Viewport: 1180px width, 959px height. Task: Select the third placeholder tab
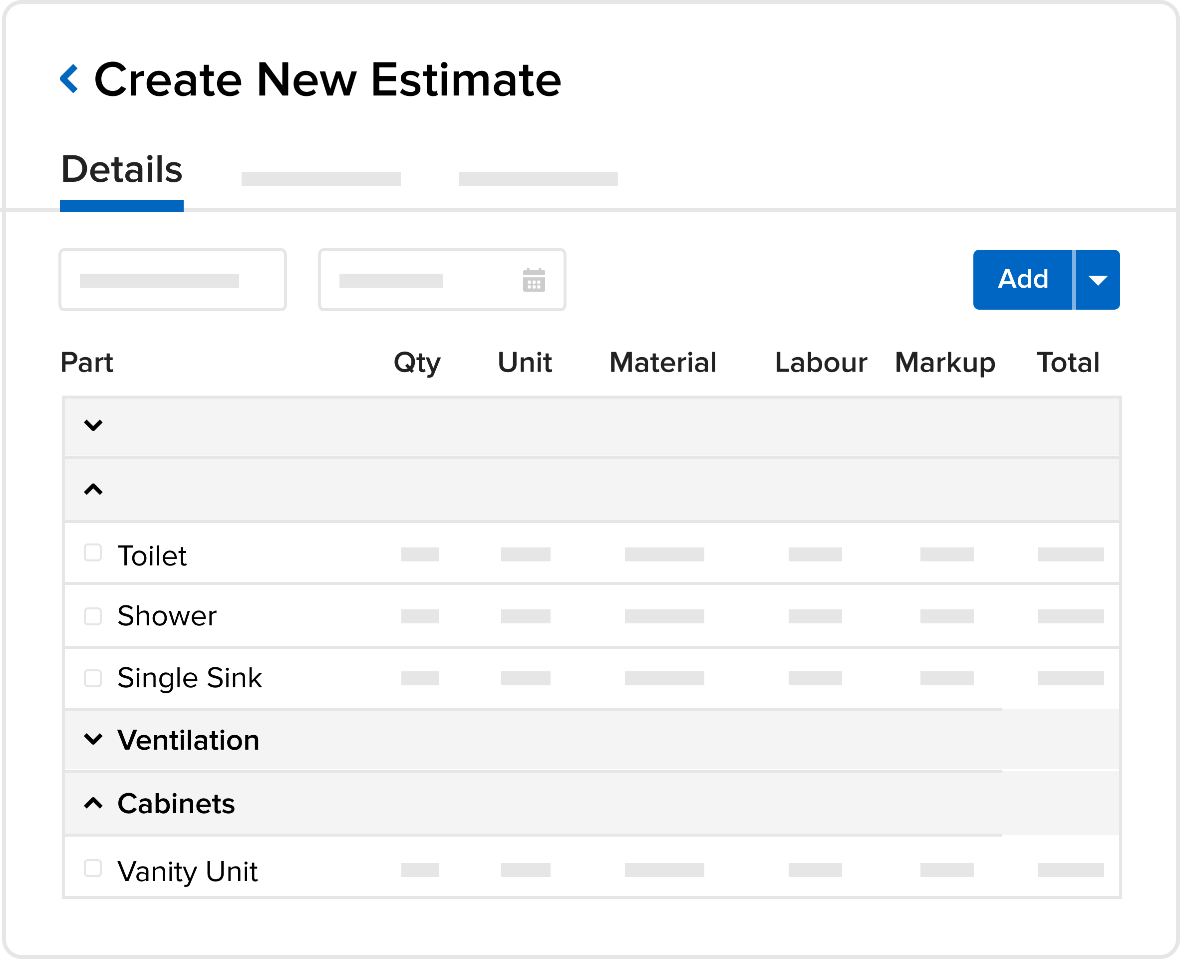pyautogui.click(x=538, y=178)
